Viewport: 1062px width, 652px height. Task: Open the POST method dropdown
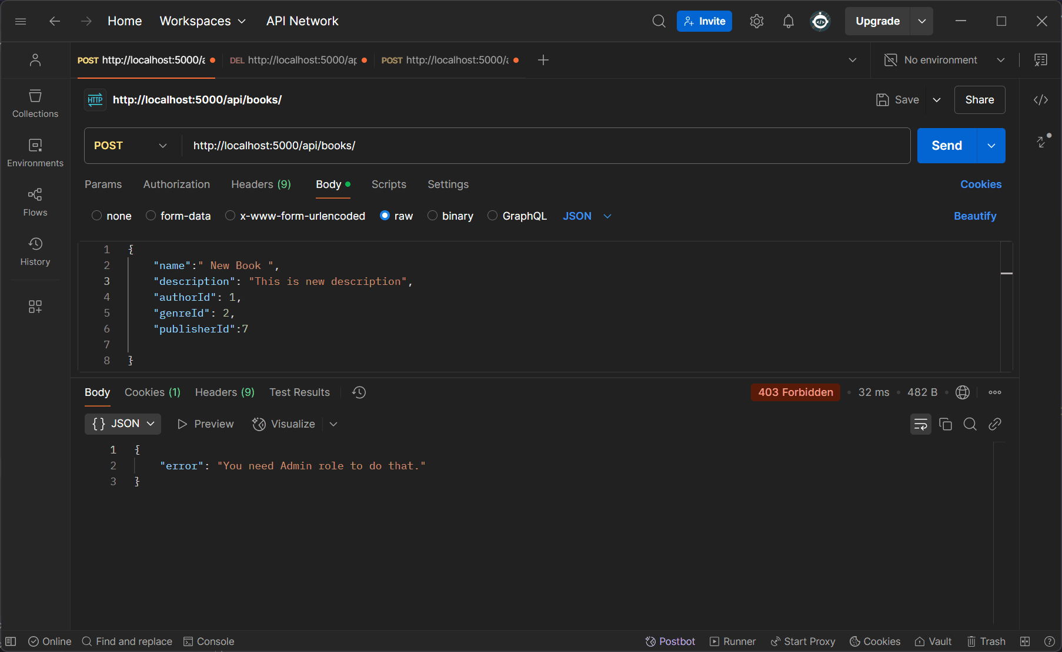(131, 146)
